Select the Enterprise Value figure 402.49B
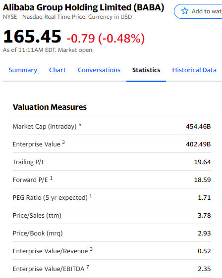The image size is (222, 278). (x=198, y=144)
